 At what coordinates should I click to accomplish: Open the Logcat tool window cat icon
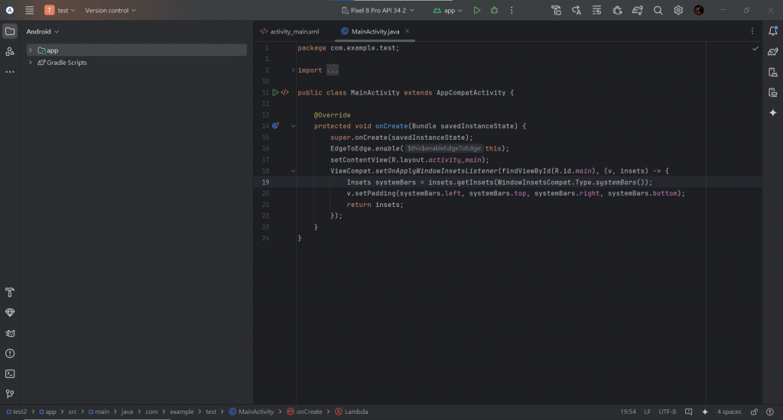[x=10, y=333]
